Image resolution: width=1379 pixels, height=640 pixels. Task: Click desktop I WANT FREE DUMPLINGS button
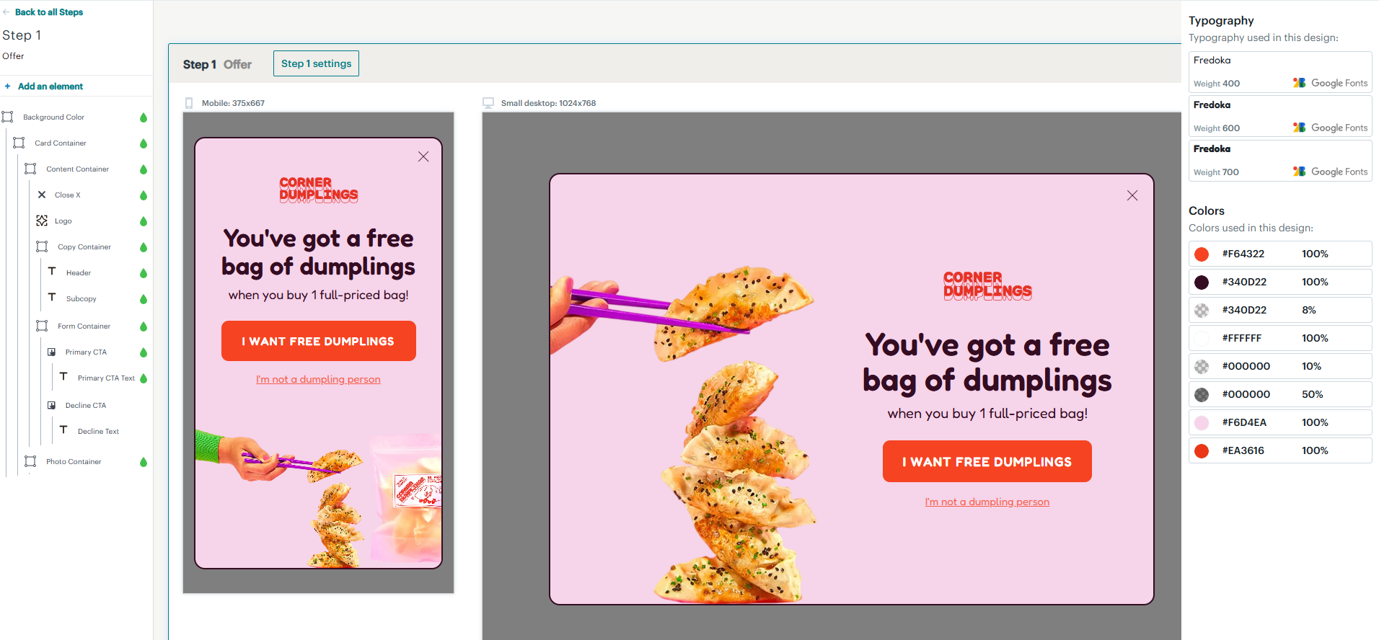tap(987, 461)
